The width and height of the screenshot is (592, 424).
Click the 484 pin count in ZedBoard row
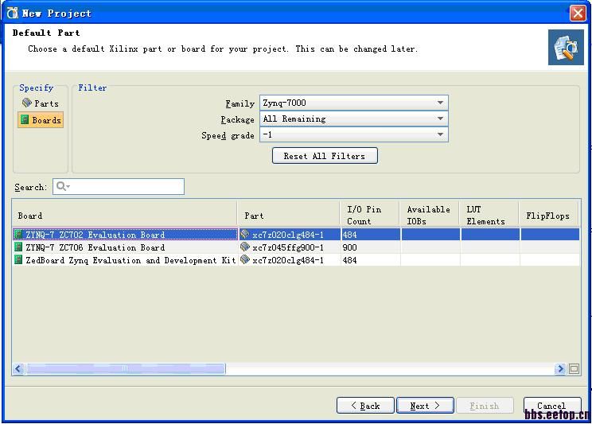(371, 260)
